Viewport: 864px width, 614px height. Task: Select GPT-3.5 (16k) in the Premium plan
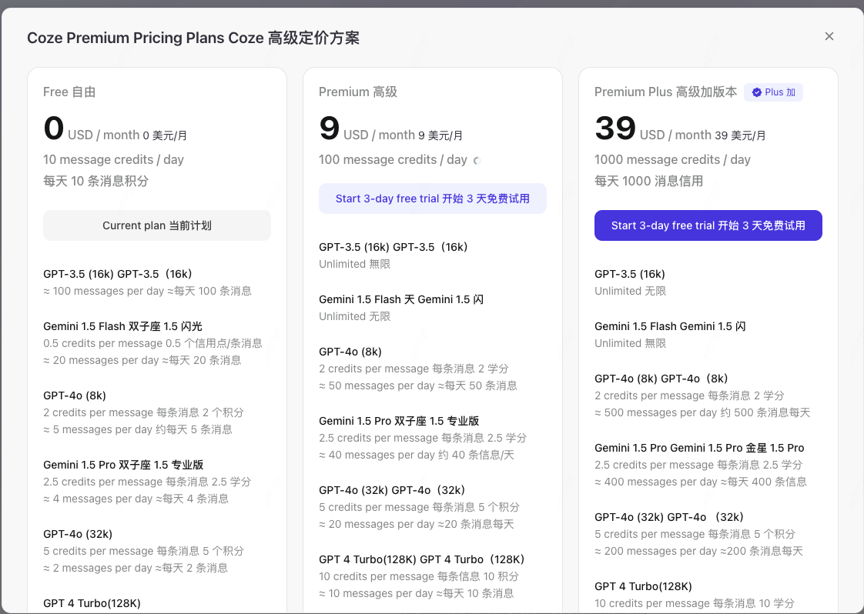tap(393, 247)
